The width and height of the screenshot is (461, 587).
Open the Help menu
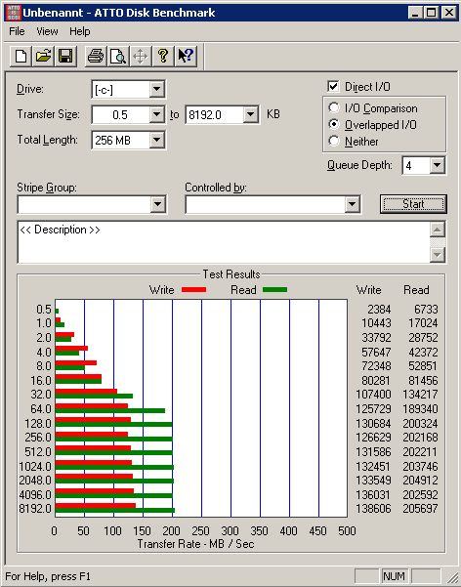tap(80, 31)
